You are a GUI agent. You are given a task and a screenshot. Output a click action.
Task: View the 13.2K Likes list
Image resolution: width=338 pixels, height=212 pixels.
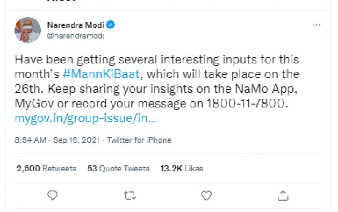tap(182, 168)
